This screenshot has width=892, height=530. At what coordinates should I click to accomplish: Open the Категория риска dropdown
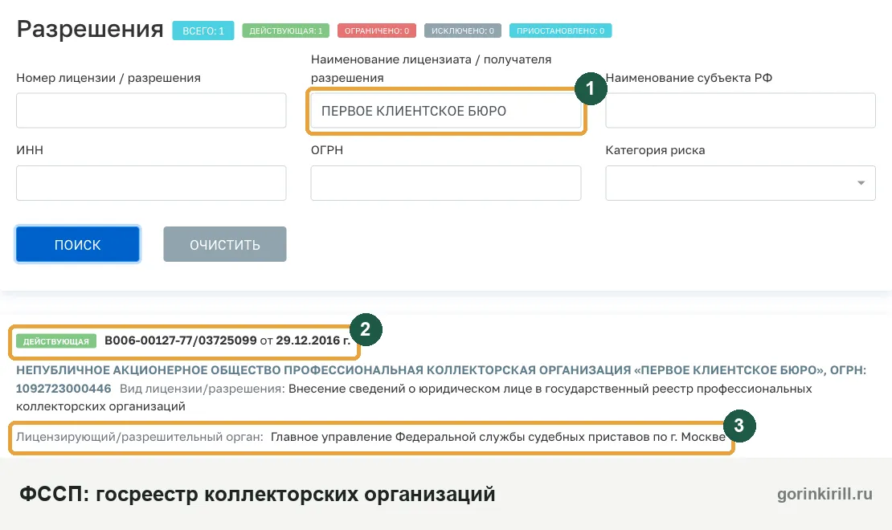click(x=740, y=183)
